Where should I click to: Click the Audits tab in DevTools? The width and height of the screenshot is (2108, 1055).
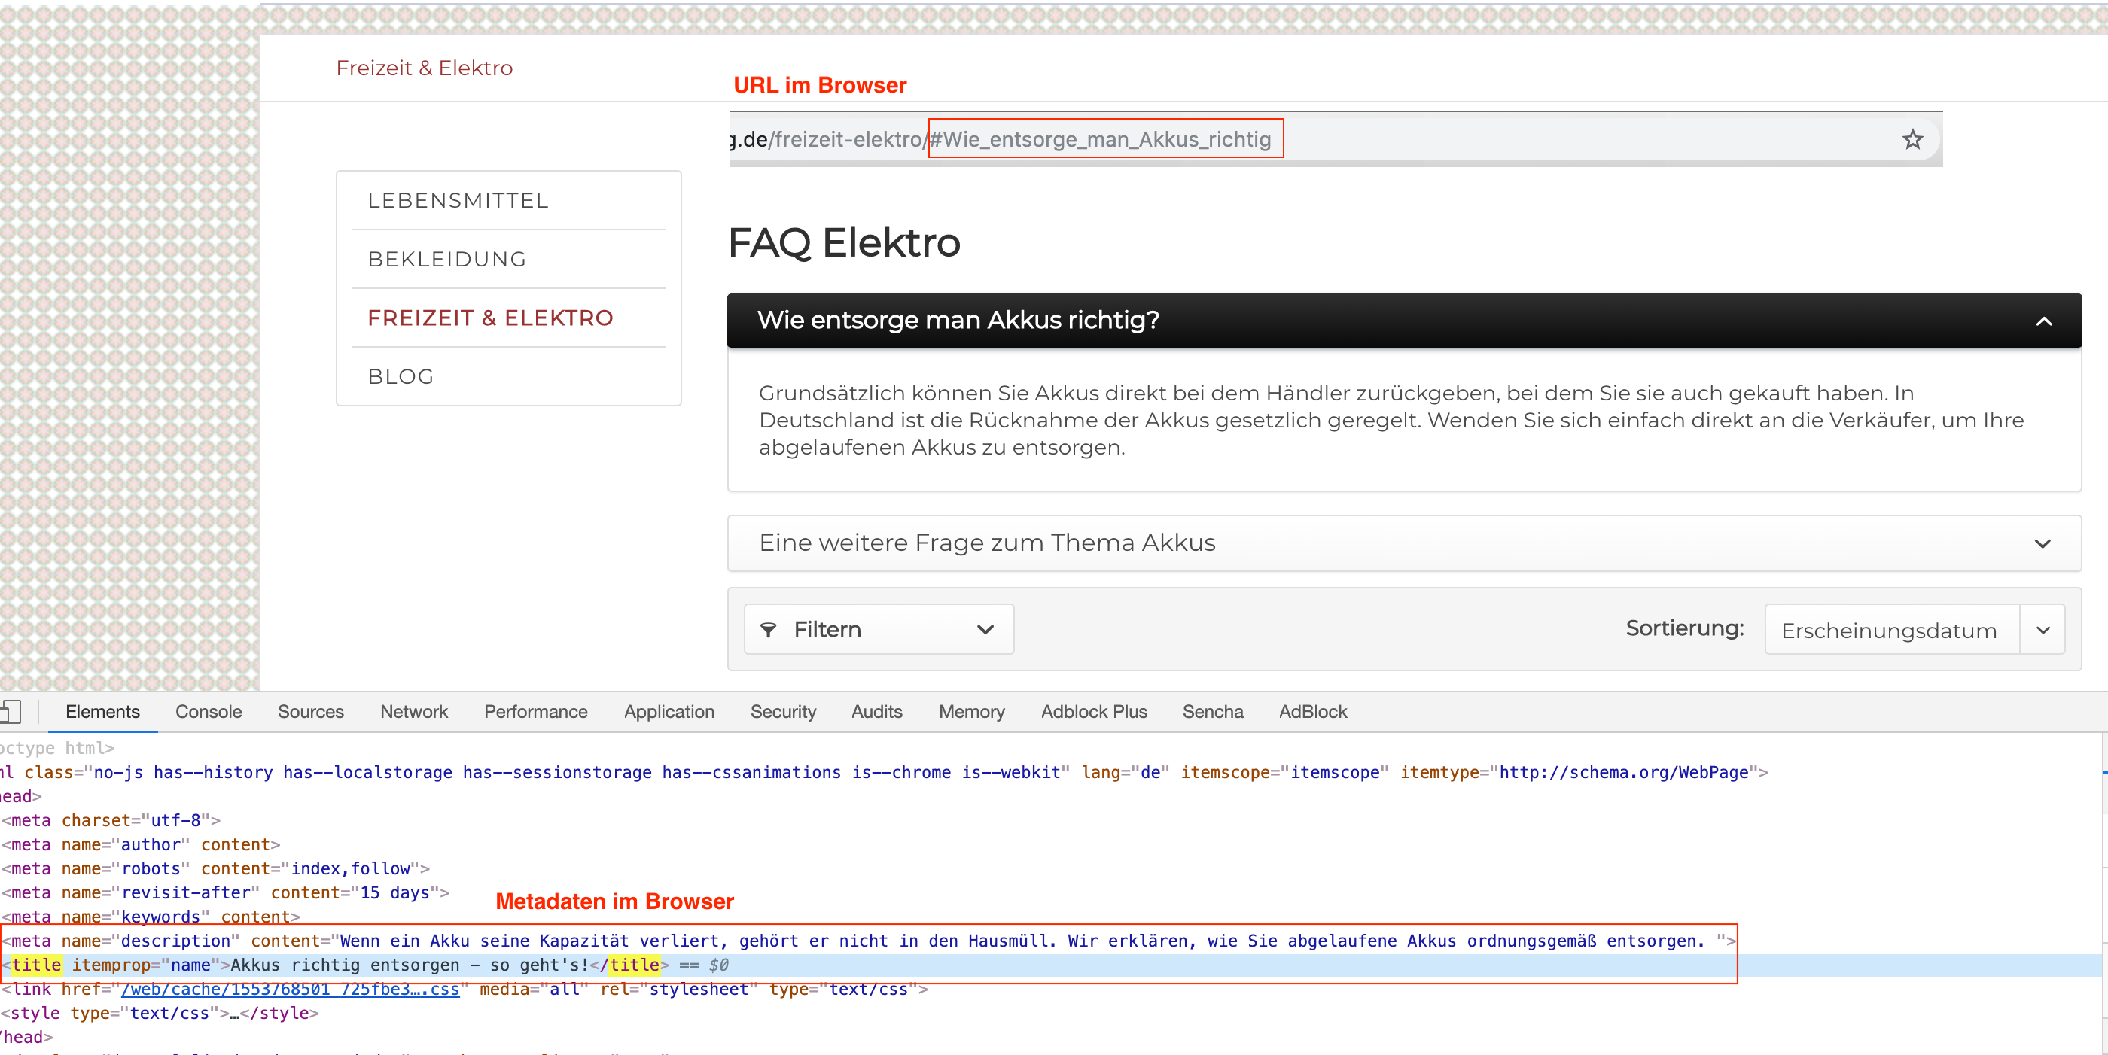click(x=873, y=712)
